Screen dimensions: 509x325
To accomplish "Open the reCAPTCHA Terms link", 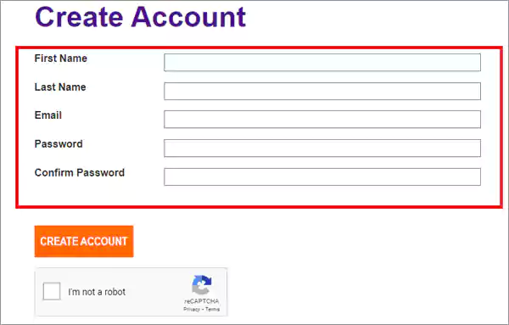I will (212, 309).
